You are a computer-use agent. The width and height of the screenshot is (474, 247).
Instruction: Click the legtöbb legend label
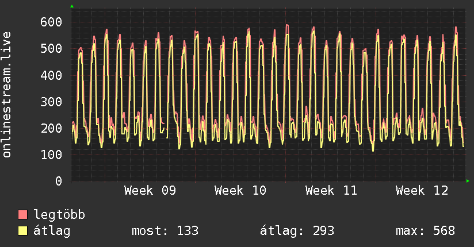59,215
